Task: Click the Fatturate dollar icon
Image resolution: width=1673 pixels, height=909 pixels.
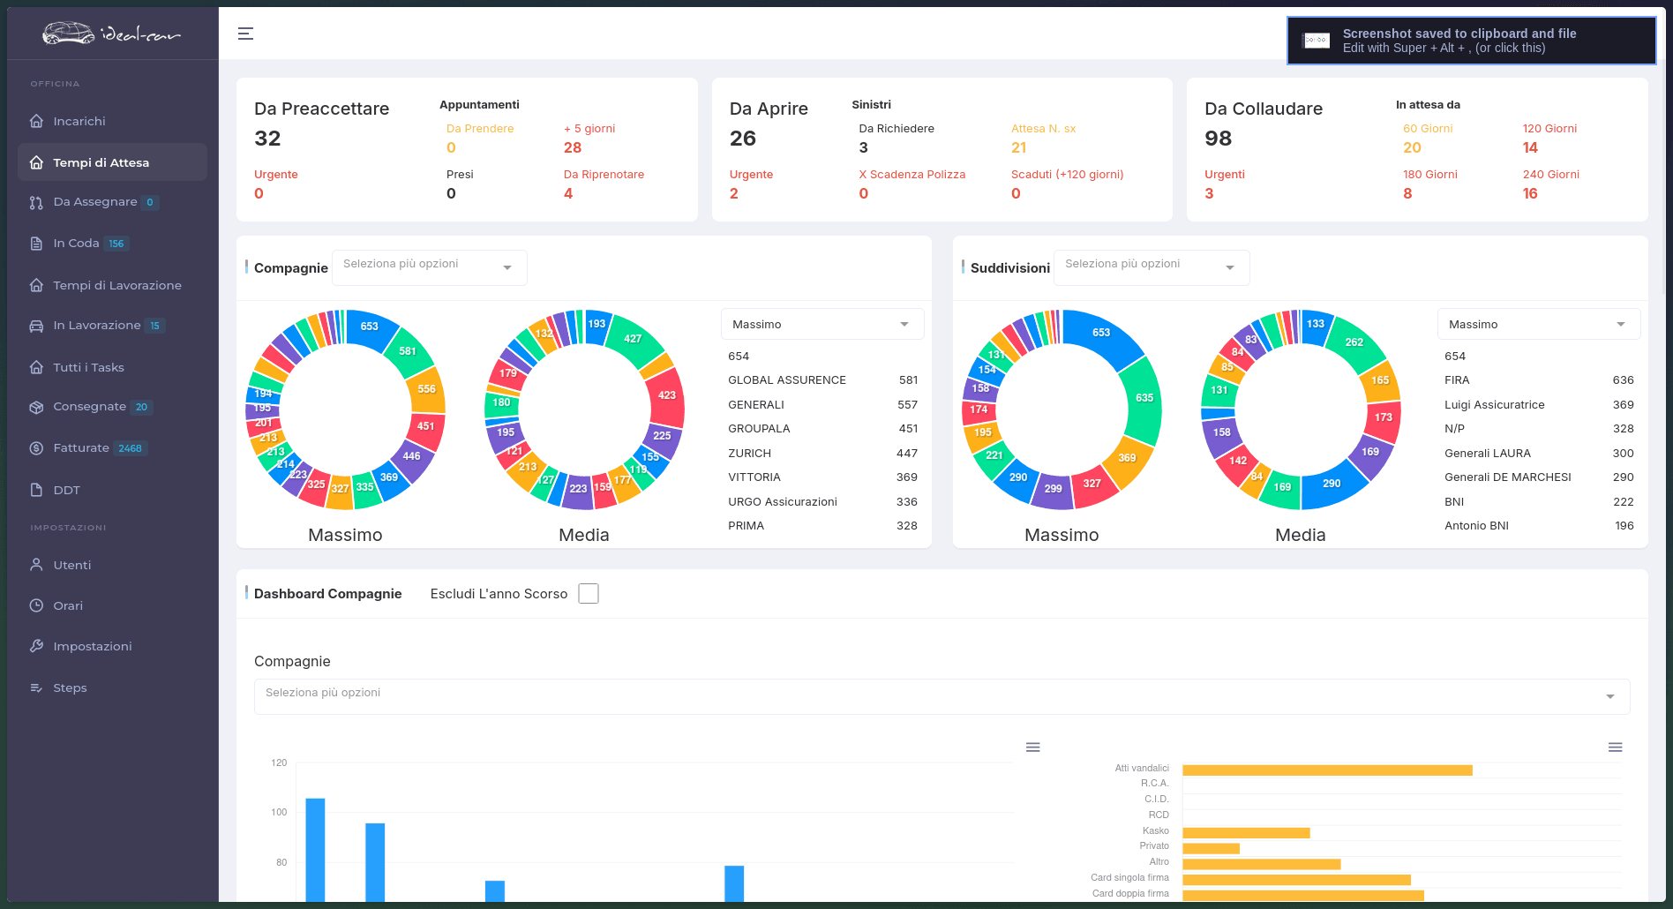Action: pos(36,448)
